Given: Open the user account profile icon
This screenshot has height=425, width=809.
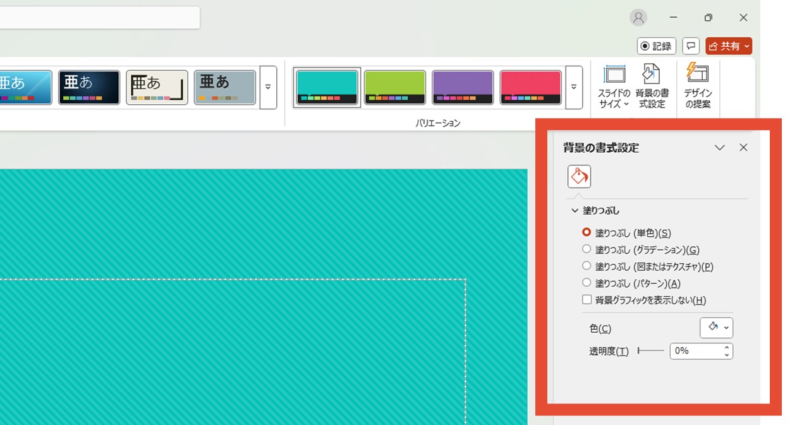Looking at the screenshot, I should [x=638, y=18].
